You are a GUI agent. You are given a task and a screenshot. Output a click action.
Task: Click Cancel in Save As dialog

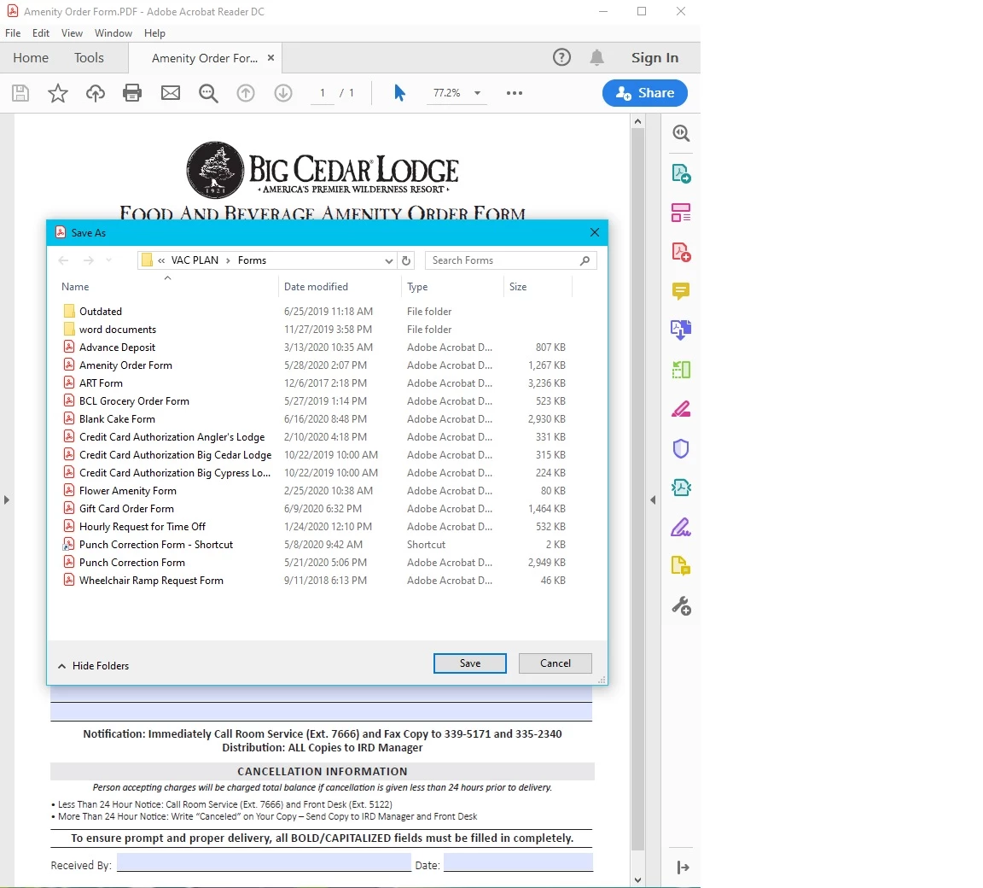(555, 663)
